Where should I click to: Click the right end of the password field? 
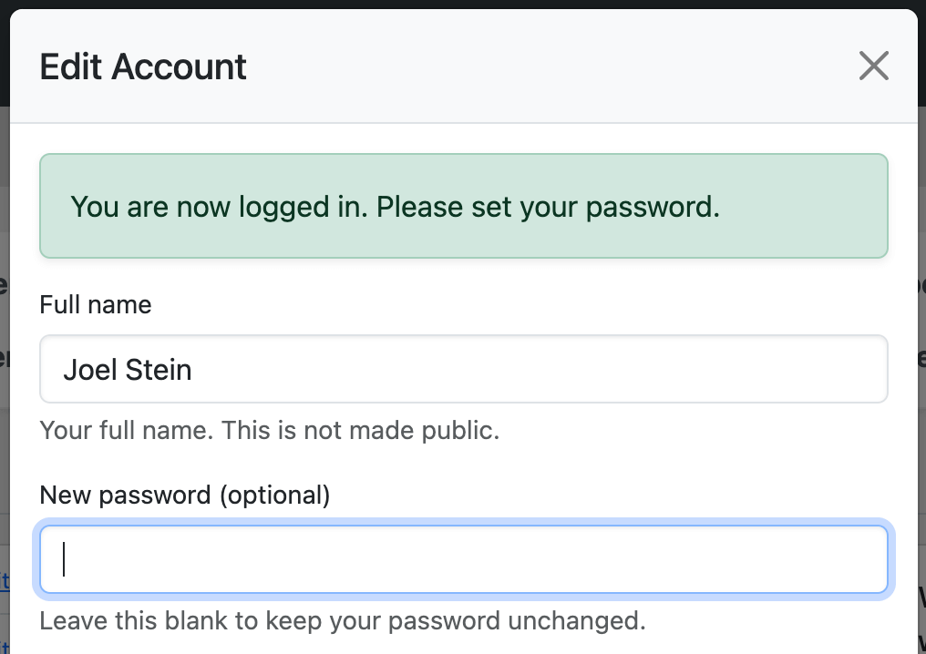[857, 559]
